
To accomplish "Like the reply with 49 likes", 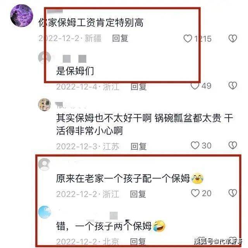I will pos(195,86).
